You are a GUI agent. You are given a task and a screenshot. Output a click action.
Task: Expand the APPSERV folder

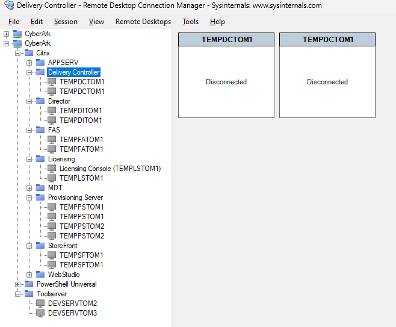(x=29, y=63)
